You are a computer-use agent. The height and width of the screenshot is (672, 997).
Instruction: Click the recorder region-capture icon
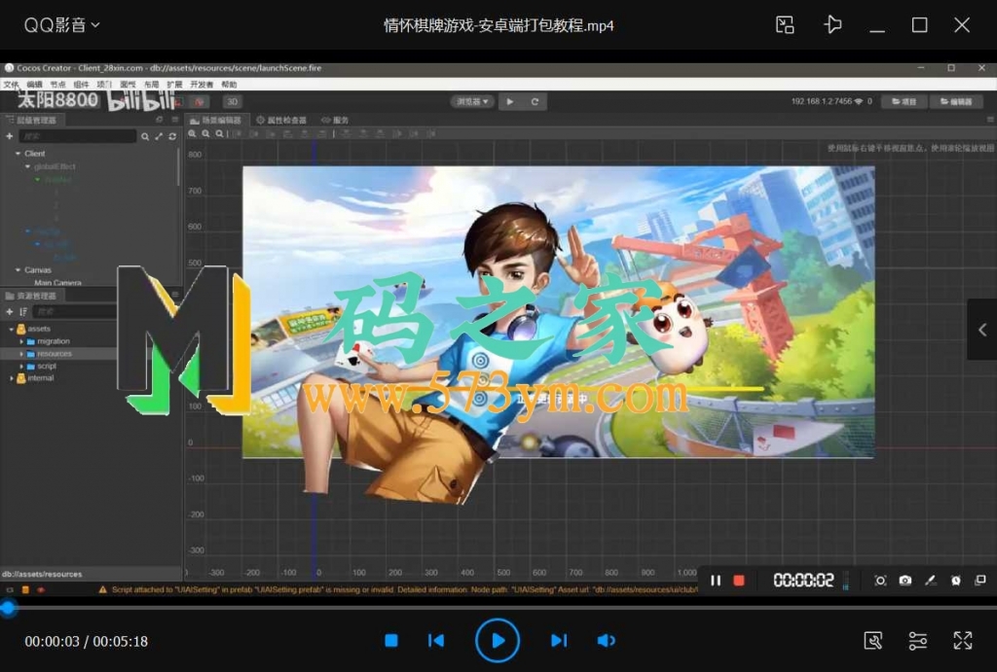(880, 580)
